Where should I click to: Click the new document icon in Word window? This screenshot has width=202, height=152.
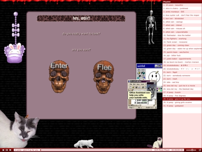(131, 87)
